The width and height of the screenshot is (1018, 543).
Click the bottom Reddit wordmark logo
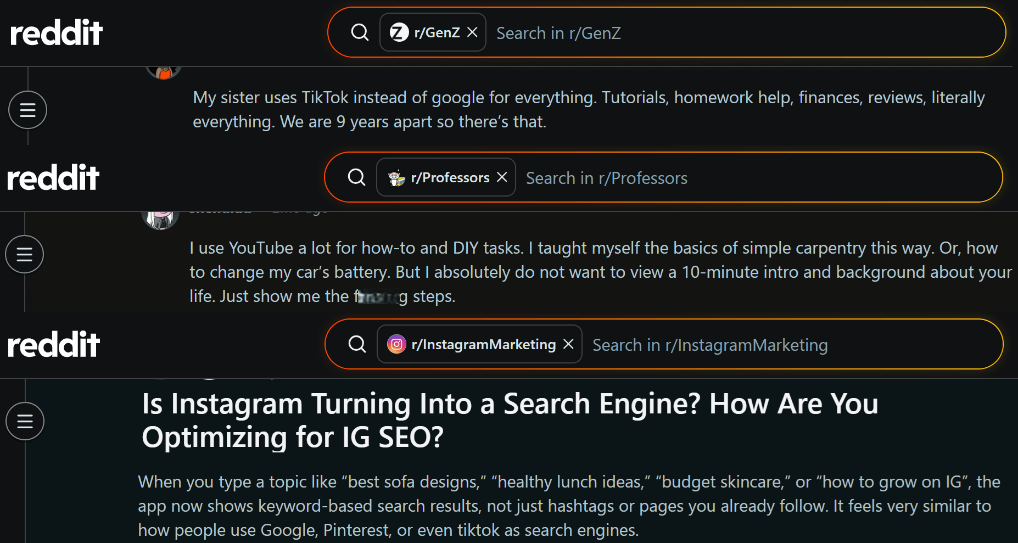click(53, 344)
